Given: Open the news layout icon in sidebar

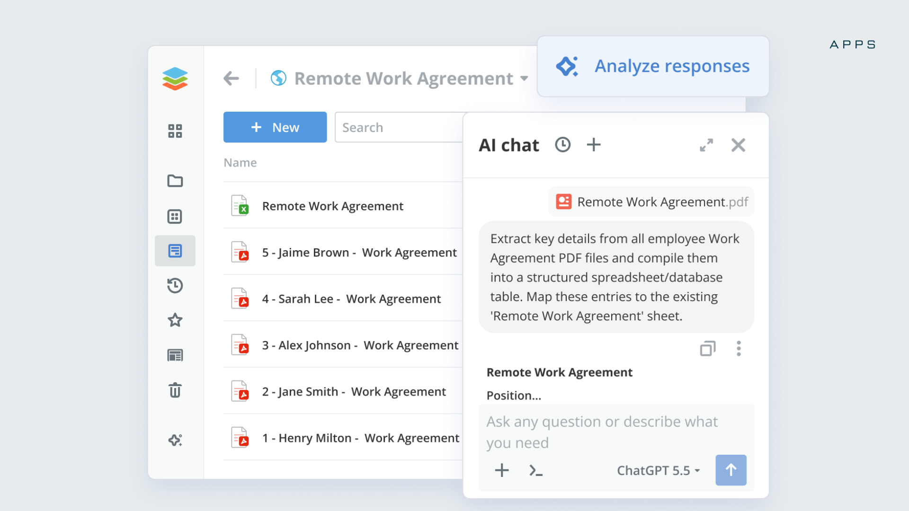Looking at the screenshot, I should [175, 355].
